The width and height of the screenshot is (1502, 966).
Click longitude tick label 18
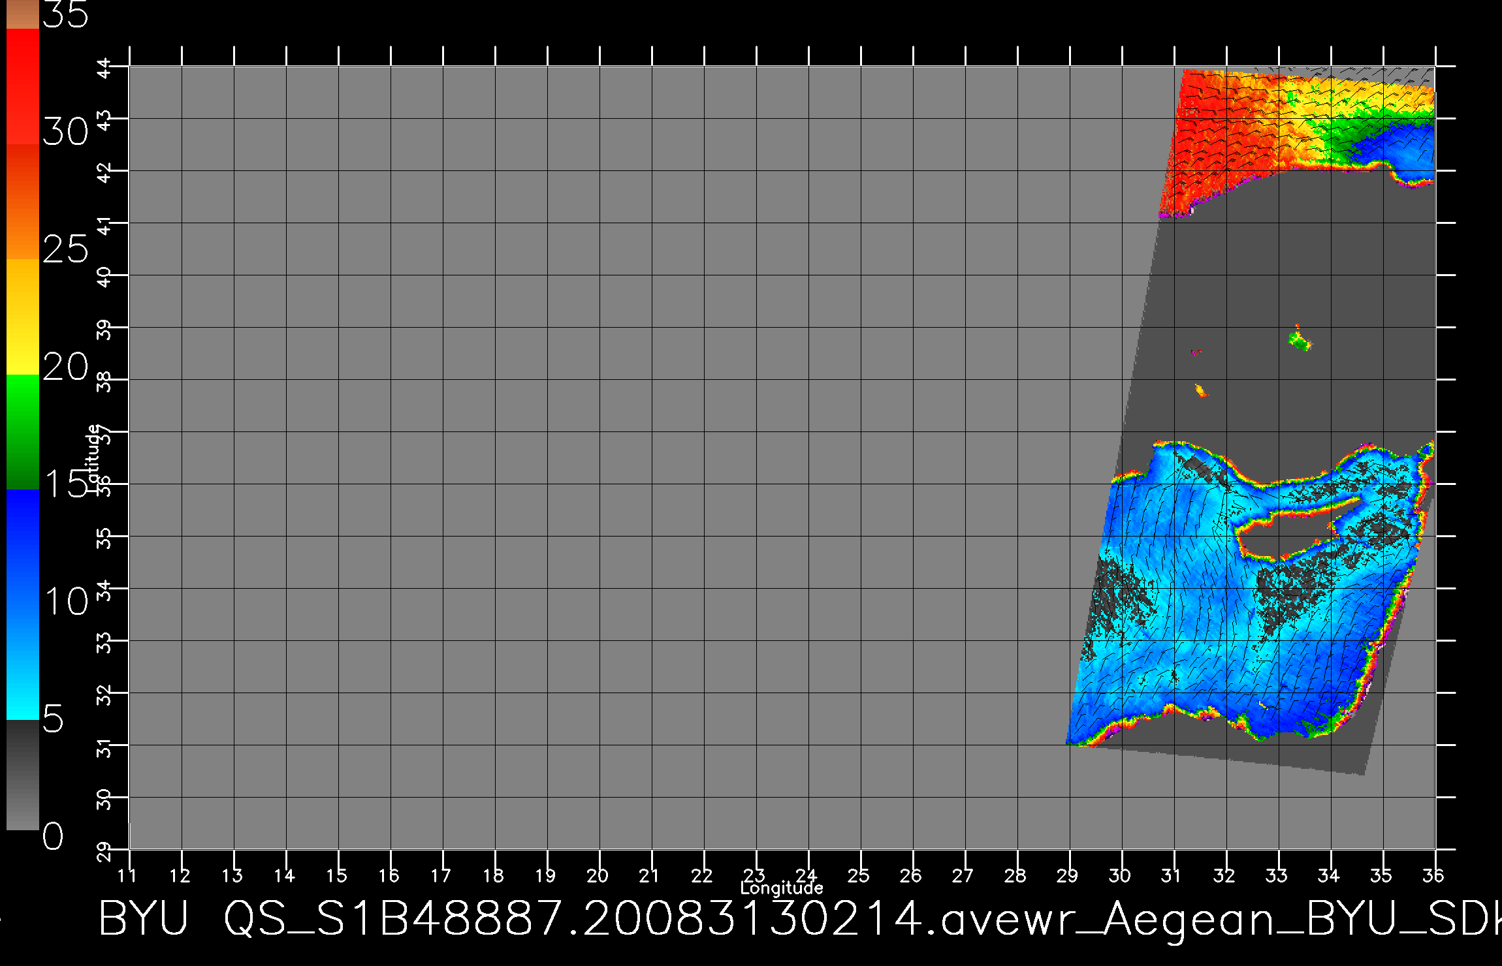pos(493,875)
